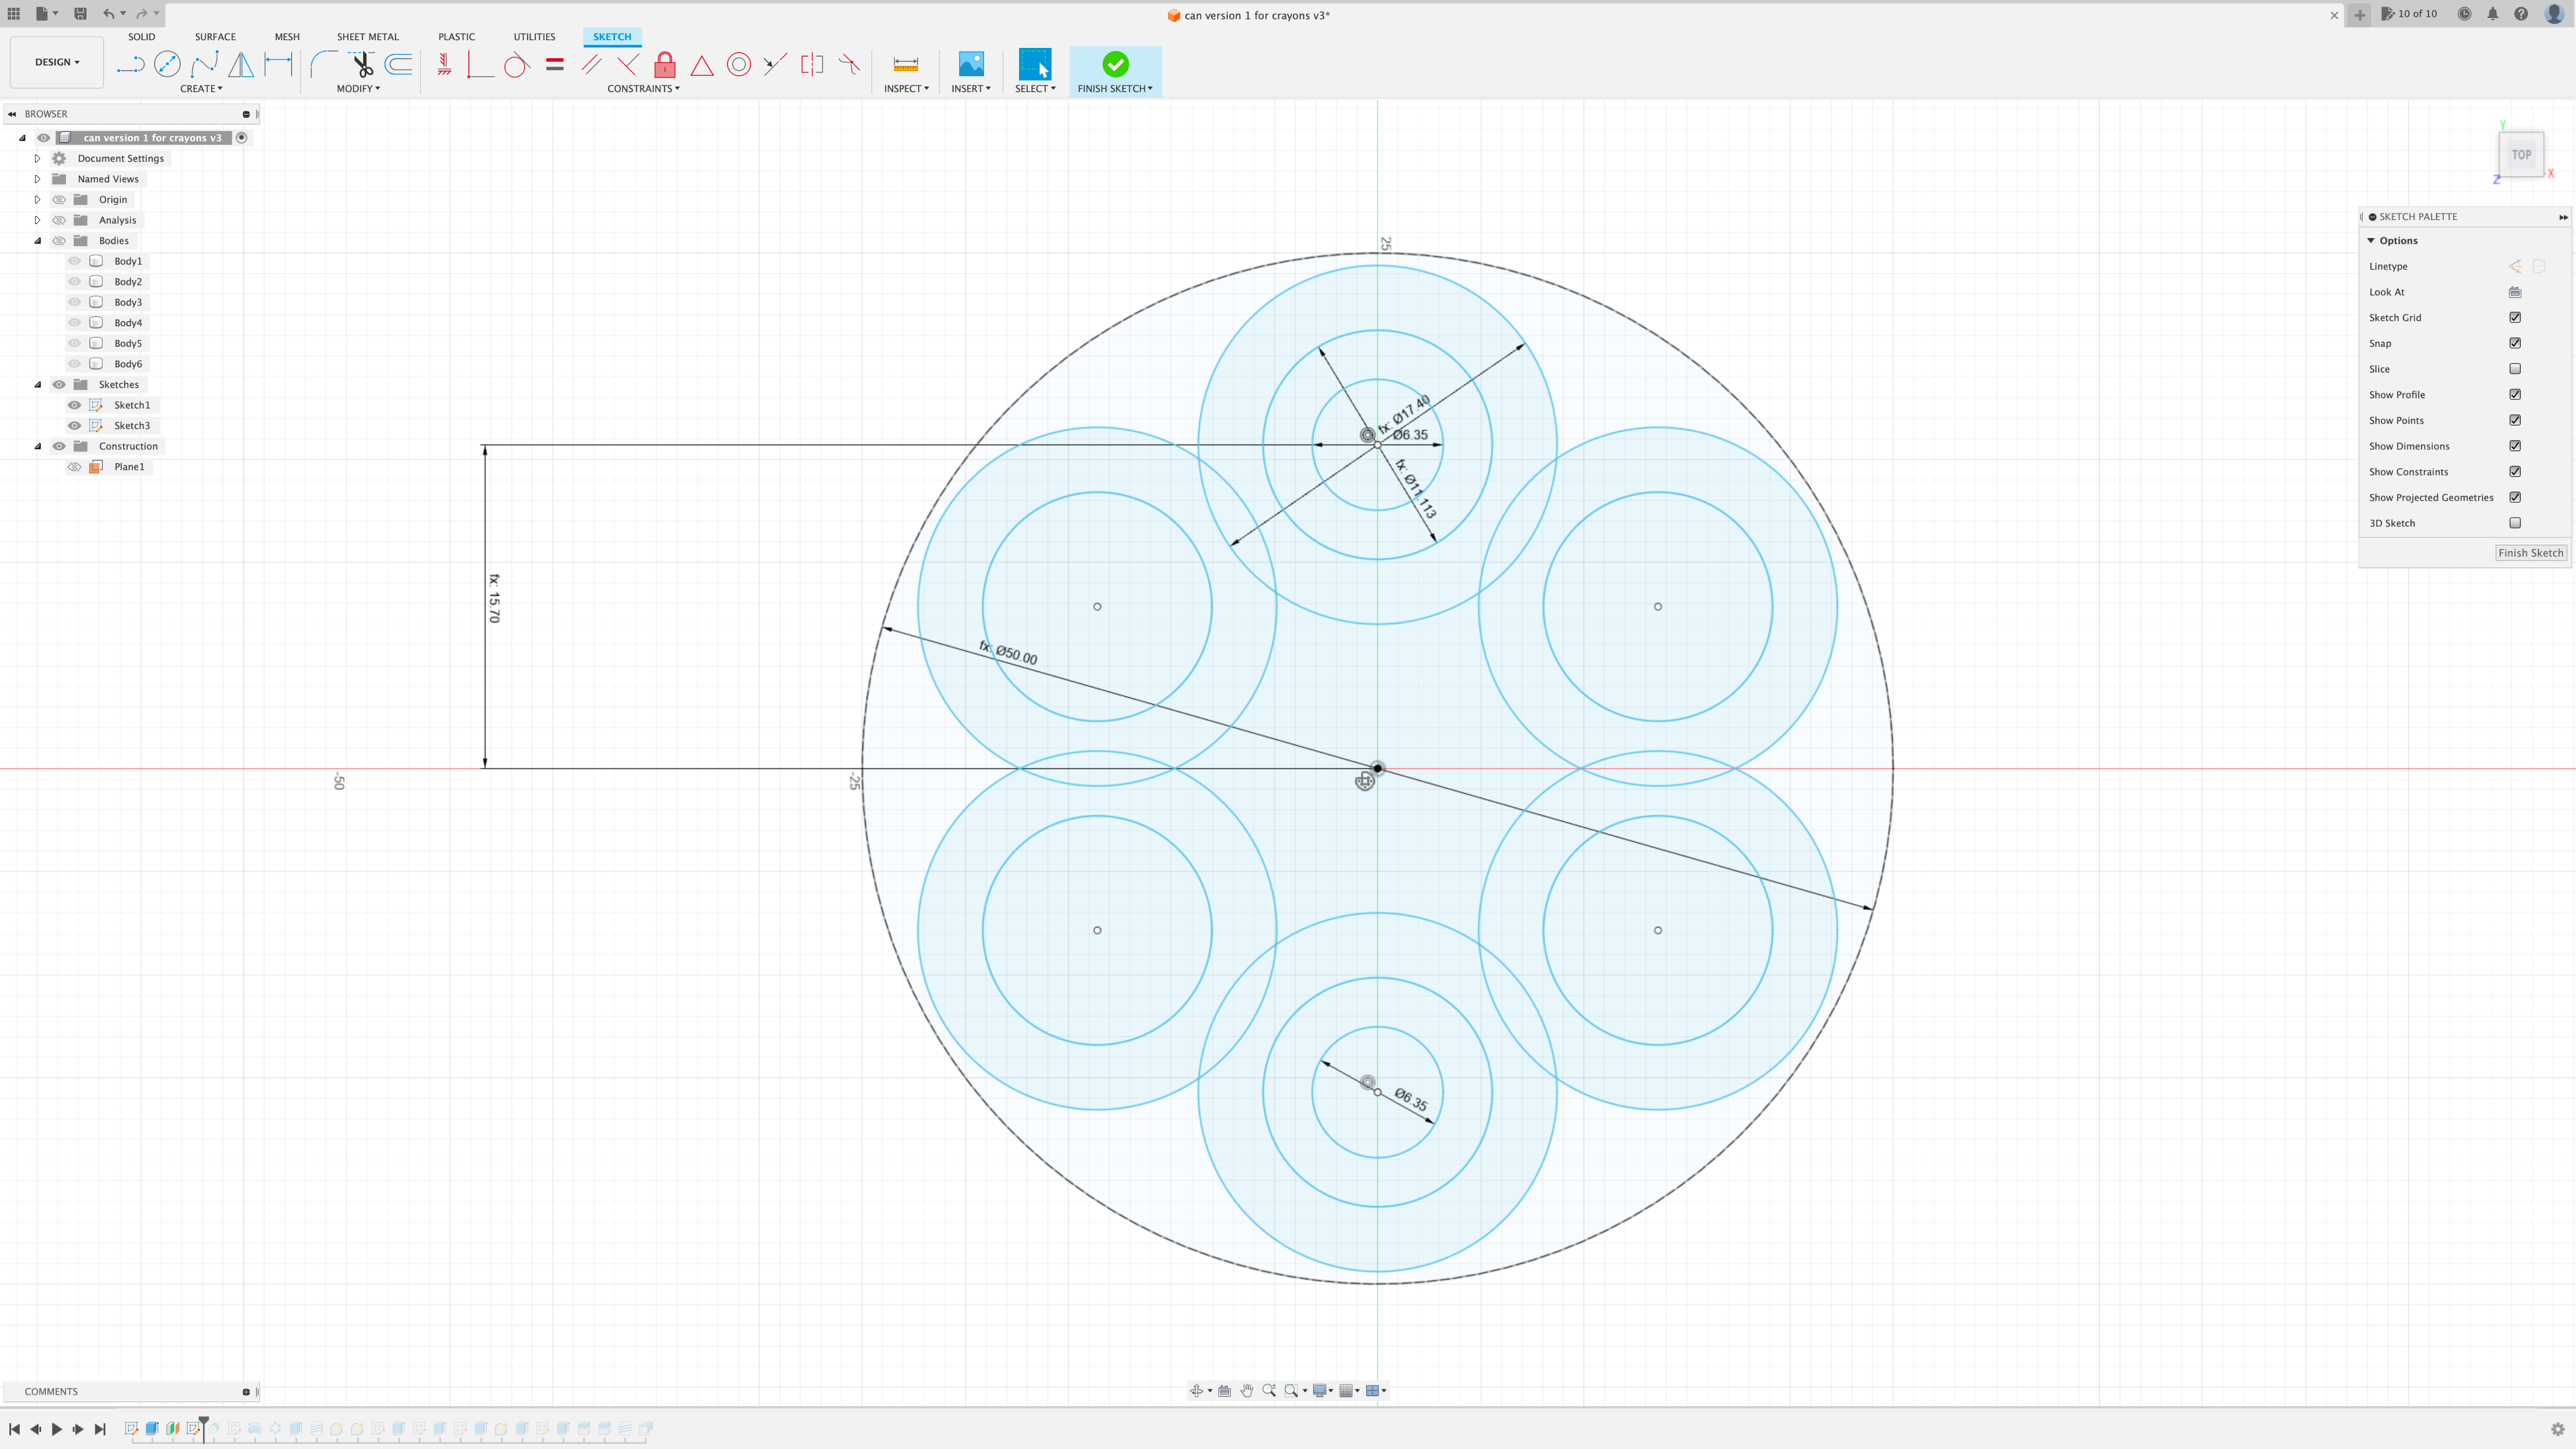Click the Finish Sketch button in palette
Viewport: 2576px width, 1449px height.
click(x=2530, y=553)
